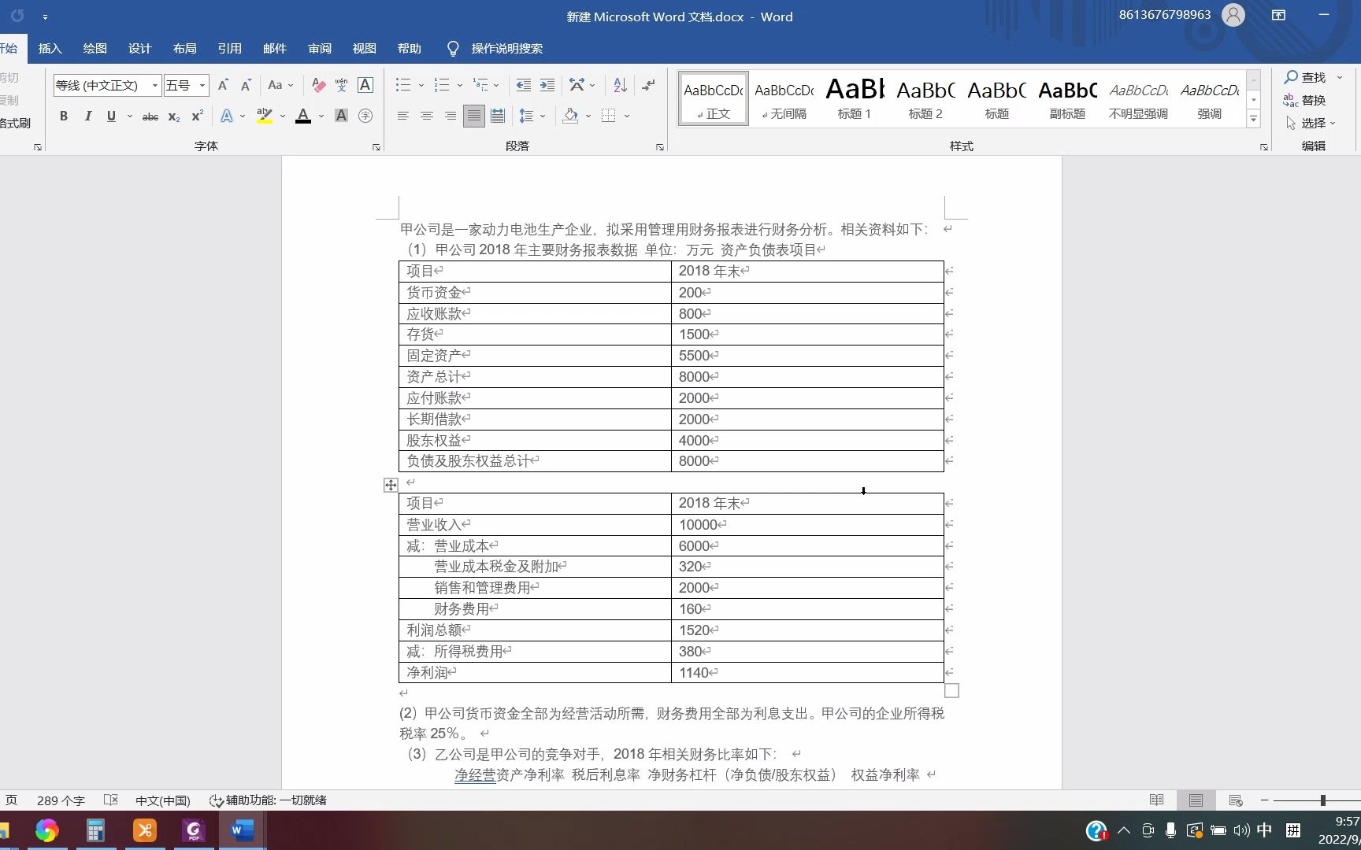1361x850 pixels.
Task: Click the table move handle
Action: (391, 485)
